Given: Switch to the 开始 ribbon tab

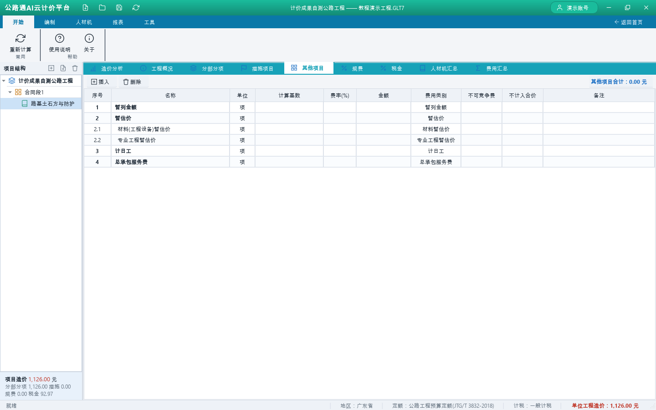Looking at the screenshot, I should coord(18,22).
